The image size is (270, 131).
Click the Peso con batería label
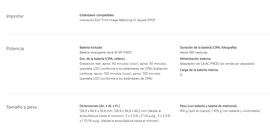point(208,106)
